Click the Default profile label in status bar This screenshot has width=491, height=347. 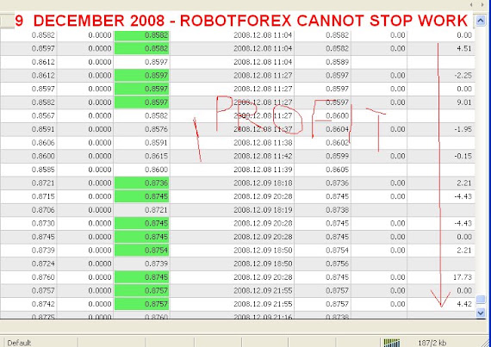coord(19,343)
